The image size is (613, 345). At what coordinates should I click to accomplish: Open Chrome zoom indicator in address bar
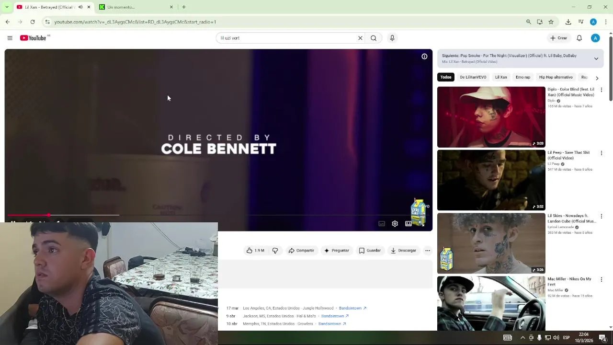point(528,22)
